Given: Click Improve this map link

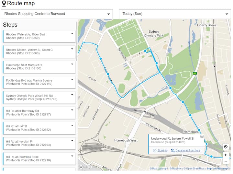Looking at the screenshot, I should point(217,168).
